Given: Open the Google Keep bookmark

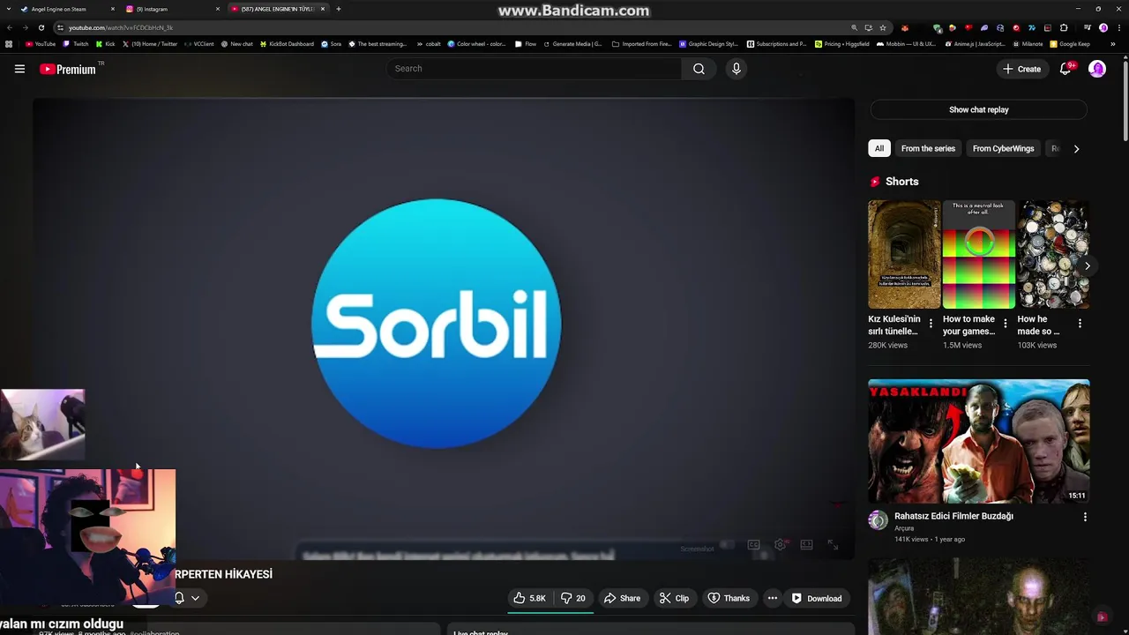Looking at the screenshot, I should point(1070,43).
